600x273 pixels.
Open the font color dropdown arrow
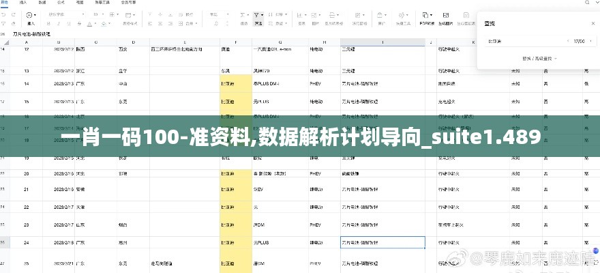pos(95,24)
